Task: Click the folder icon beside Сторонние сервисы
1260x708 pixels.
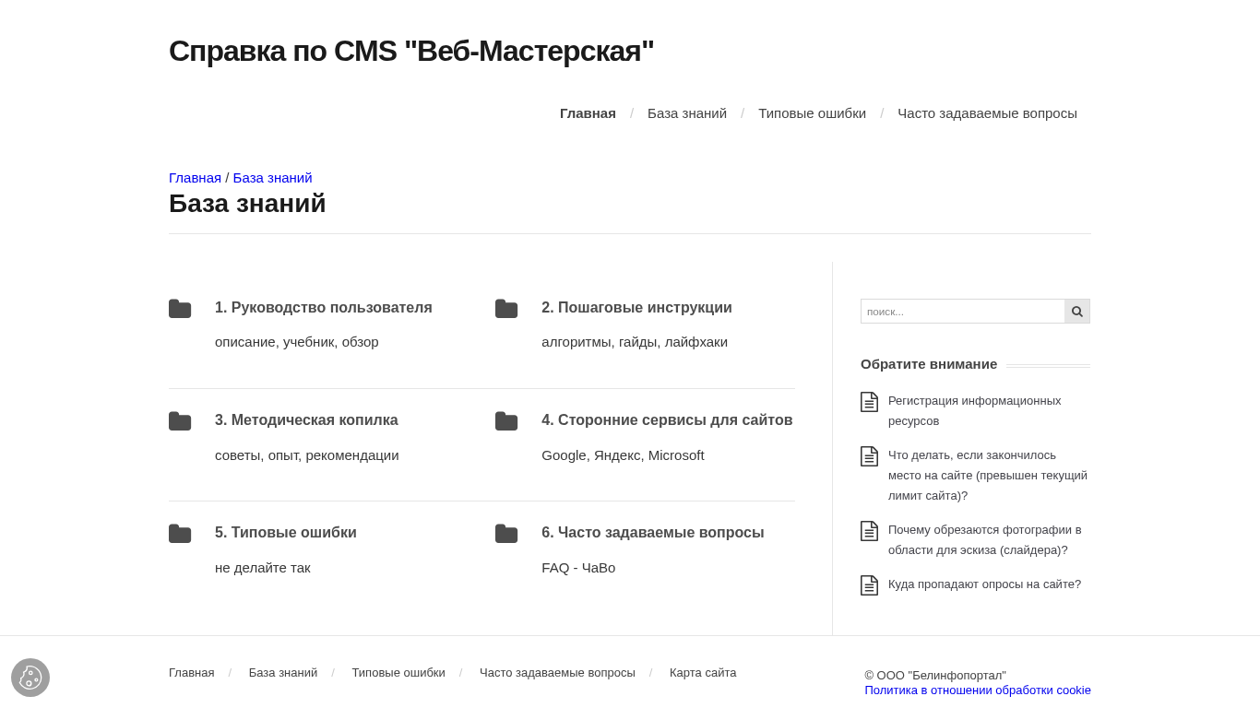Action: click(x=506, y=421)
